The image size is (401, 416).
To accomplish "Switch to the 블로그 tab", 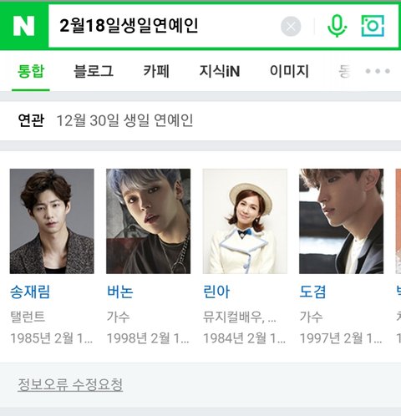I will point(94,71).
